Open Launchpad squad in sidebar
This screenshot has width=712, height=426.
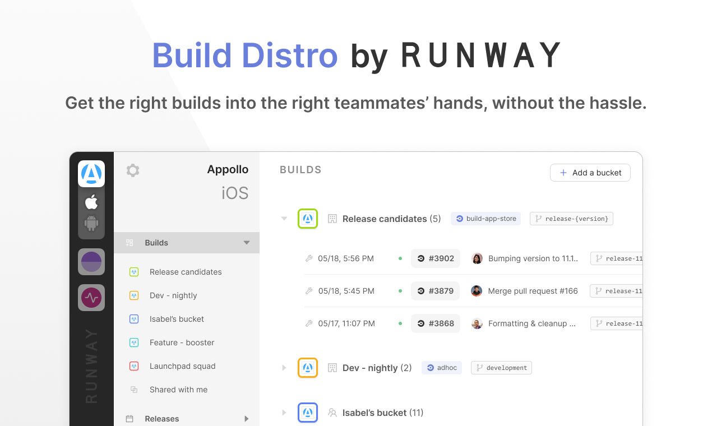[x=183, y=366]
